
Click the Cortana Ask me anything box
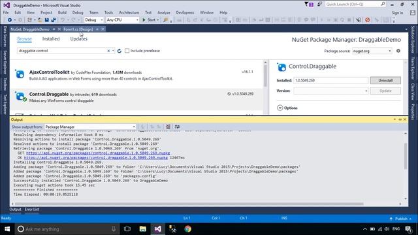point(67,229)
